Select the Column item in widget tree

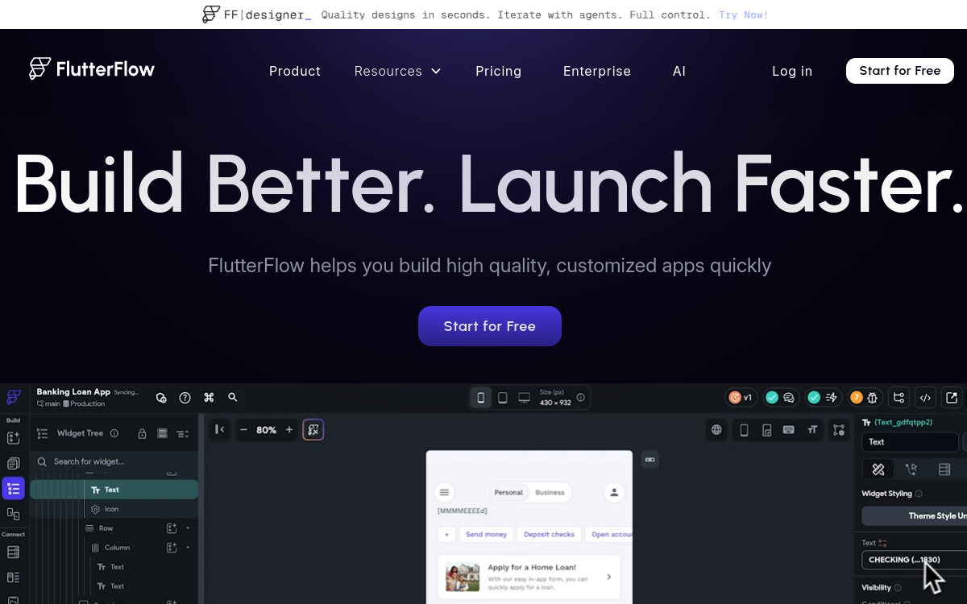pos(110,548)
